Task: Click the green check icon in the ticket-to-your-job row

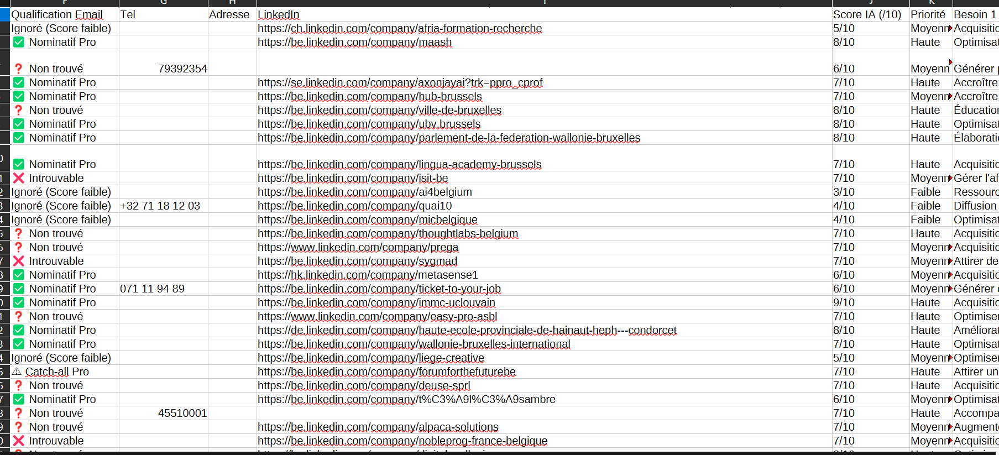Action: click(x=19, y=289)
